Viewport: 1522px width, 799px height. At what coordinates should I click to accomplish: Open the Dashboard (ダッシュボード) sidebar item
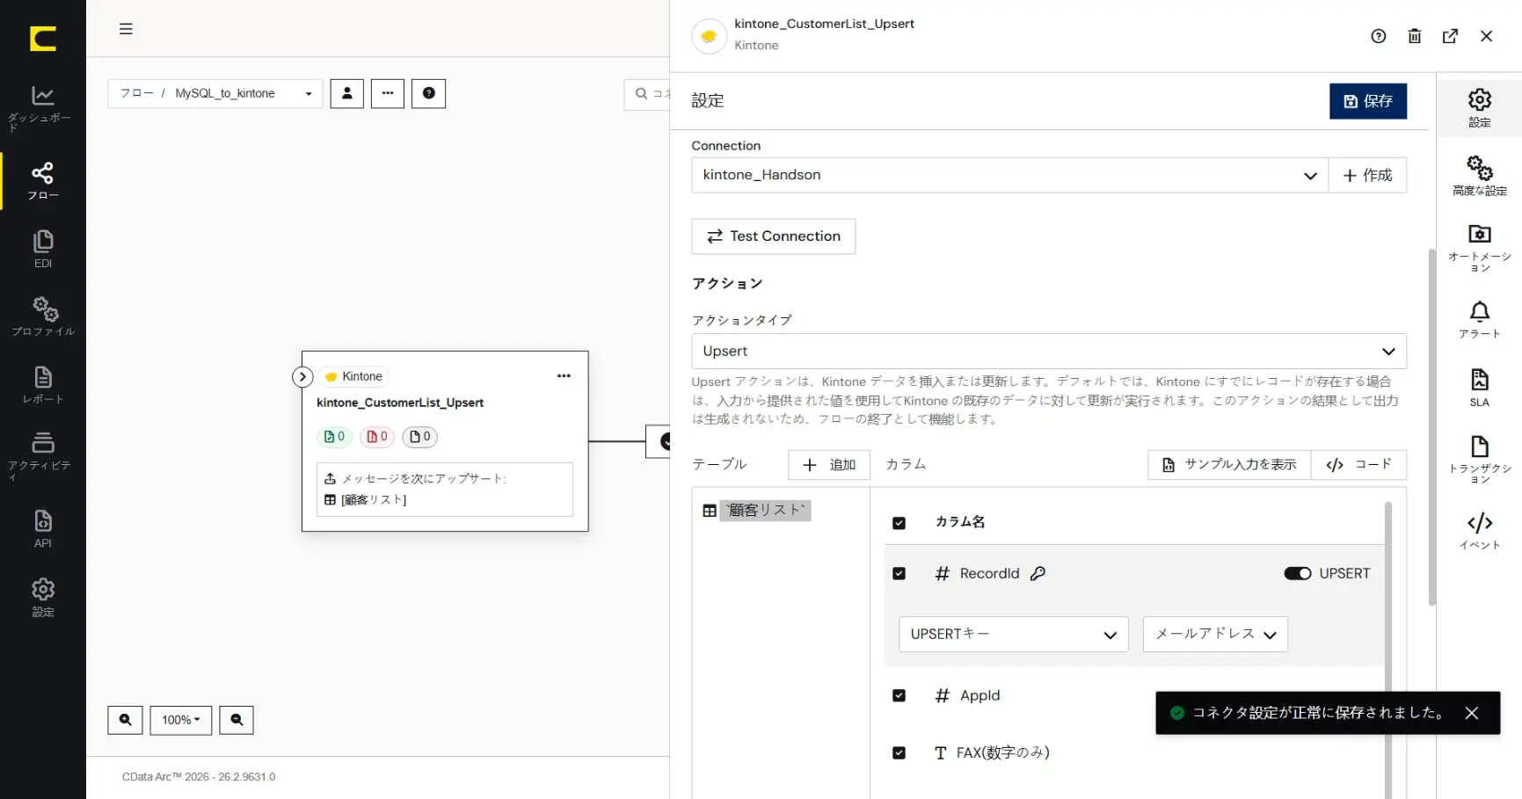tap(42, 108)
